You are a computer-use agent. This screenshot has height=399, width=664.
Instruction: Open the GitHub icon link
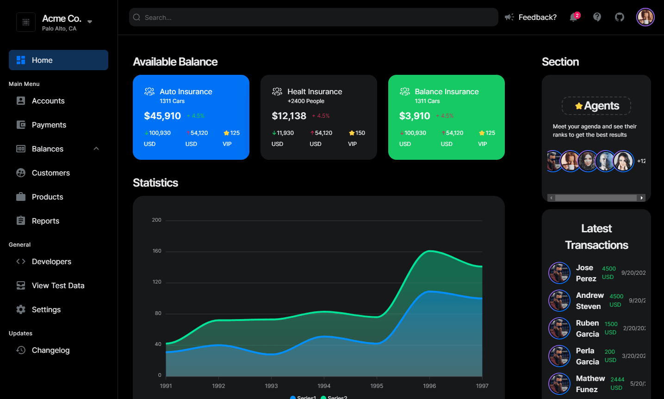[620, 17]
